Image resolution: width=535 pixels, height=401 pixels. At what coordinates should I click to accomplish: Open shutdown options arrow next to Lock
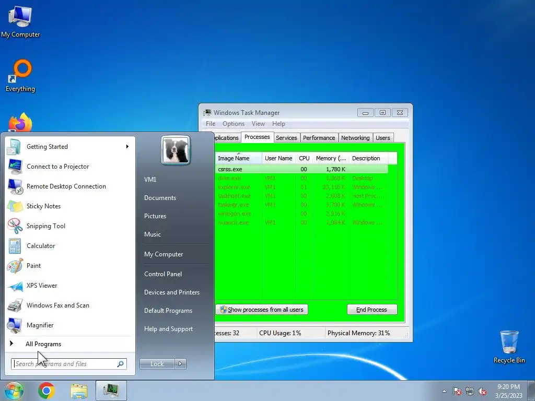180,364
